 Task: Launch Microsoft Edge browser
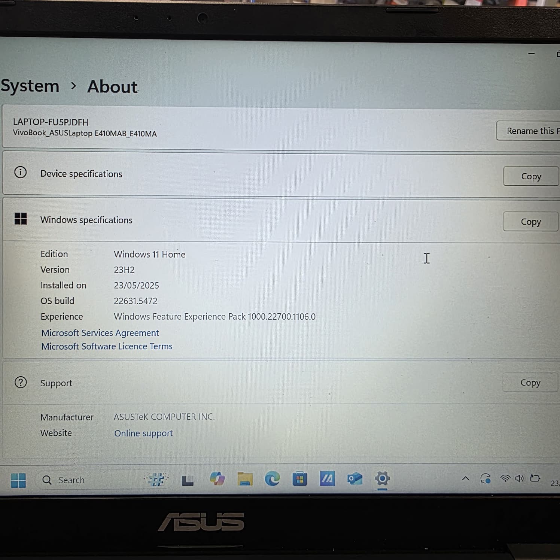coord(272,478)
